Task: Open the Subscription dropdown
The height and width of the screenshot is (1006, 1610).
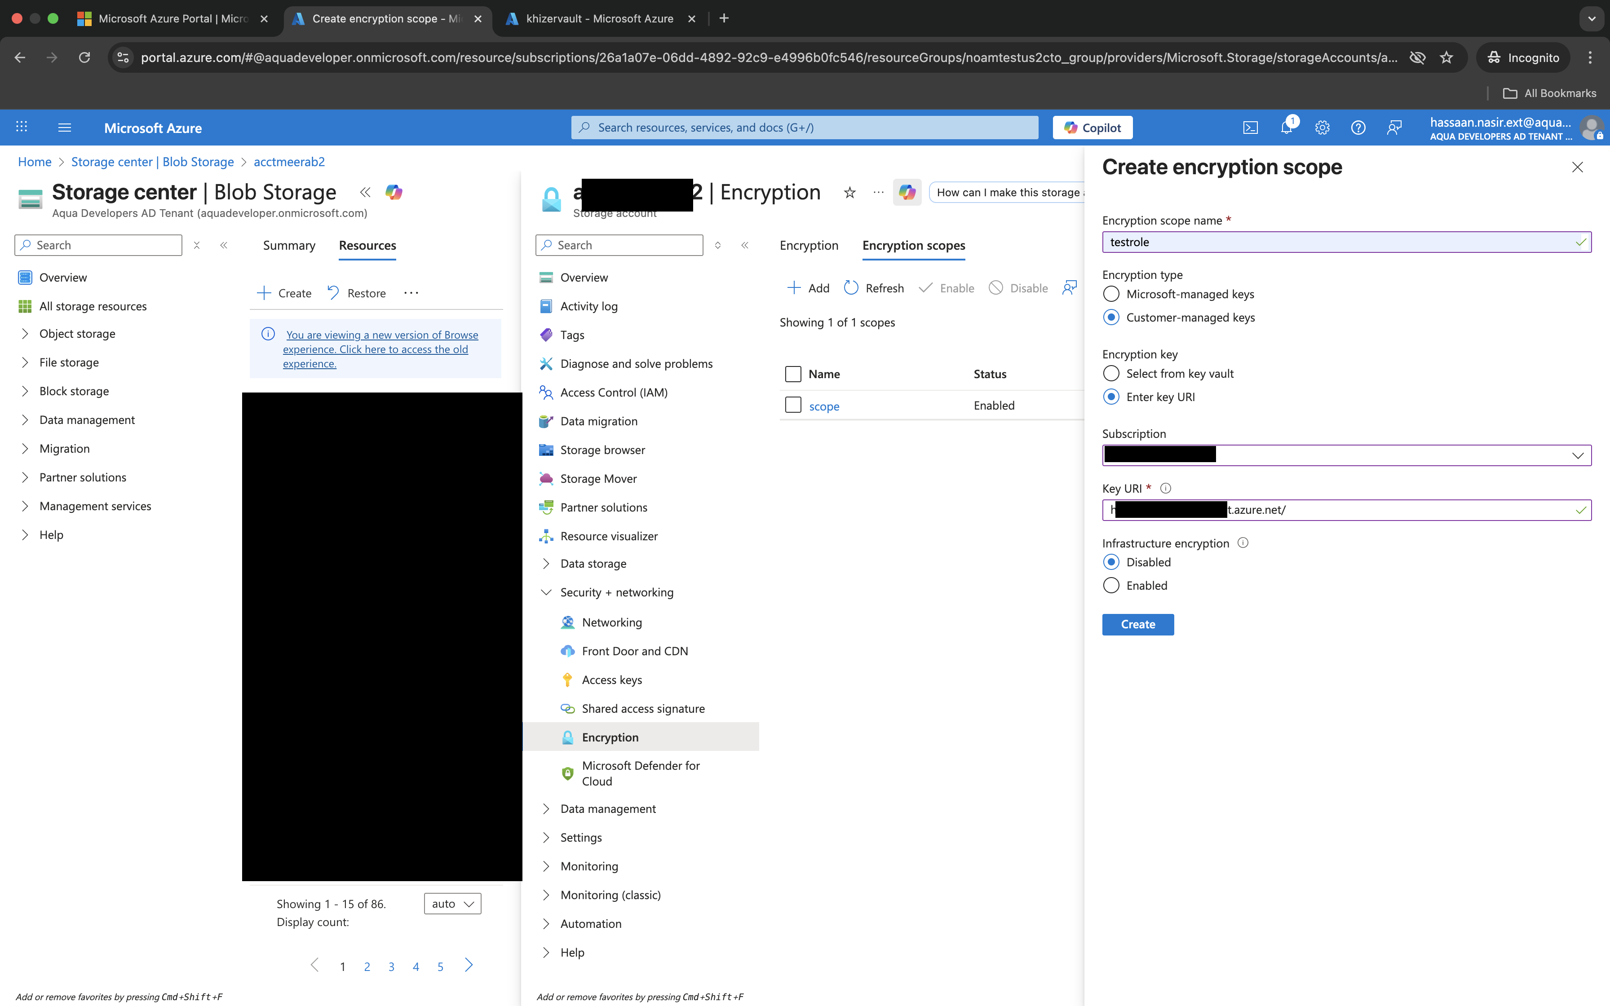Action: click(x=1346, y=455)
